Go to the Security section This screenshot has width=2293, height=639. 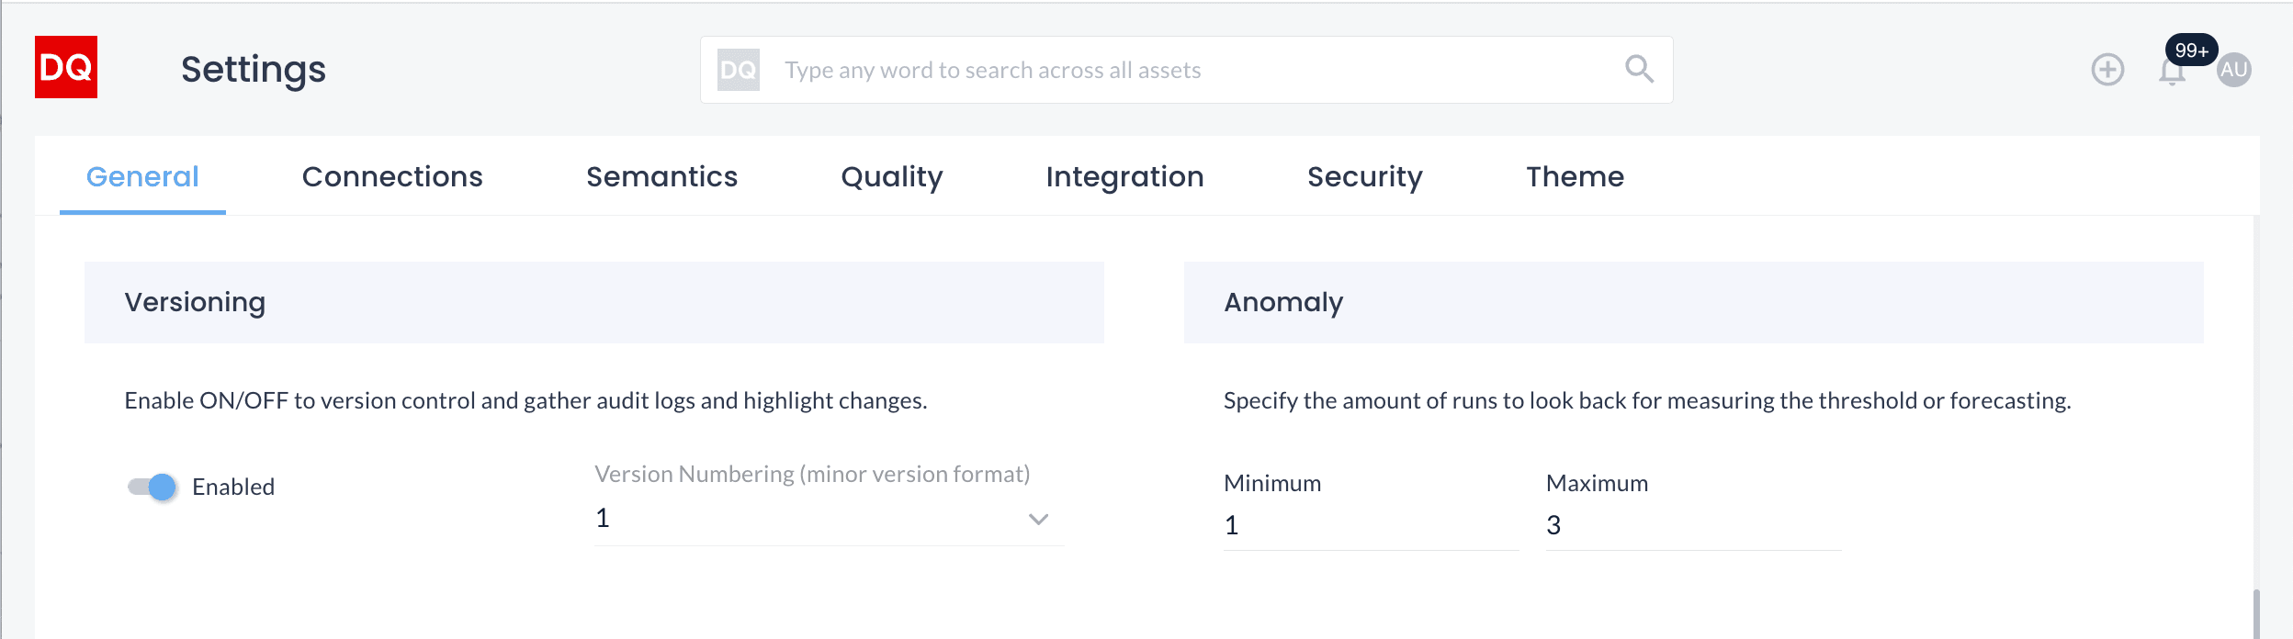[x=1364, y=176]
